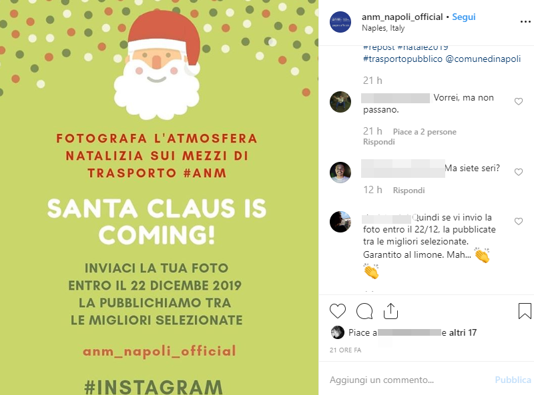This screenshot has width=534, height=395.
Task: Open comments via speech bubble icon
Action: point(364,311)
